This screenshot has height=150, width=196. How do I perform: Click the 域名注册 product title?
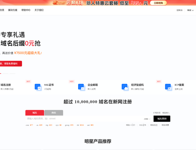[x=6, y=85]
